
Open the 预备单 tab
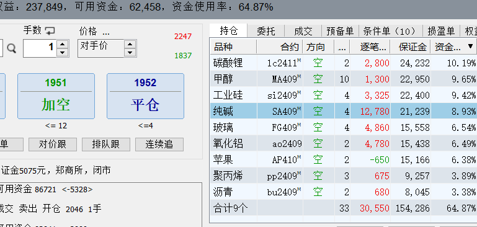click(x=340, y=31)
